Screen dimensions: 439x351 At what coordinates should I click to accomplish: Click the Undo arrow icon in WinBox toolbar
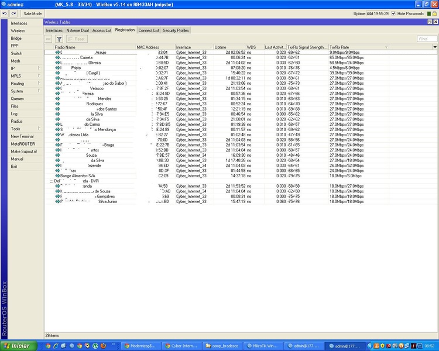click(5, 13)
